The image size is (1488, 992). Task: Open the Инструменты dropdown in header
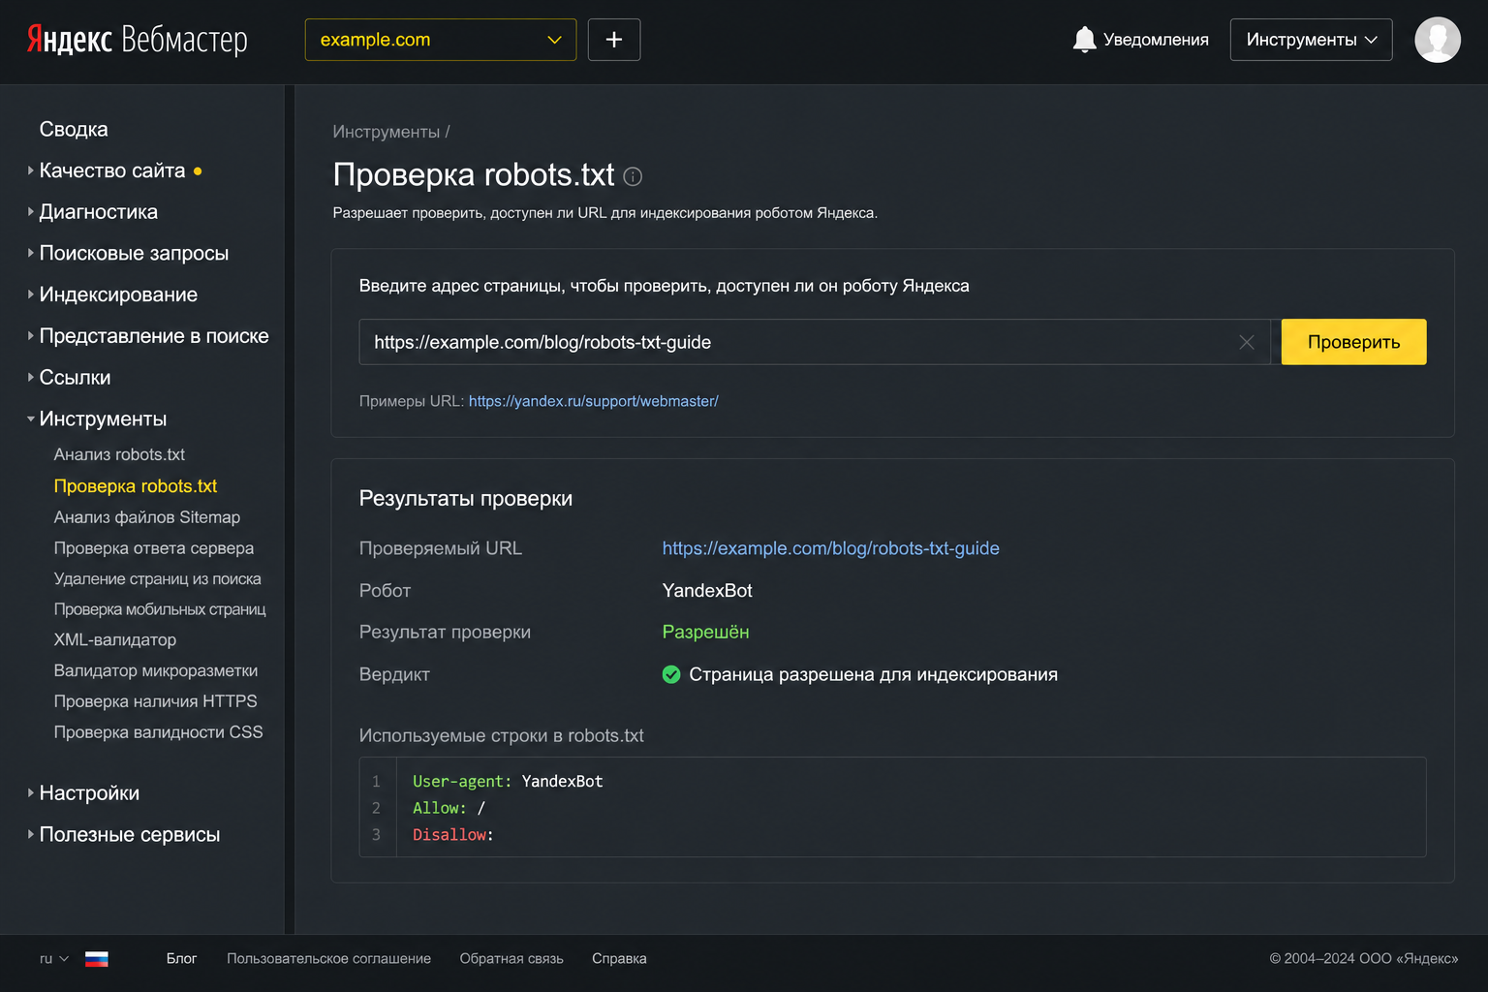tap(1311, 40)
